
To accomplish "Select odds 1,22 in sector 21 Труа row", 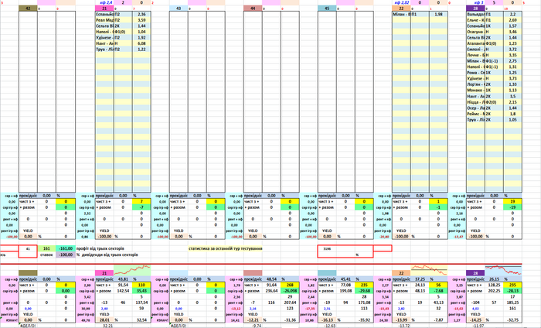I will coord(141,50).
